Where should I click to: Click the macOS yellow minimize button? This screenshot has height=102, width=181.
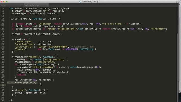(x=4, y=1)
